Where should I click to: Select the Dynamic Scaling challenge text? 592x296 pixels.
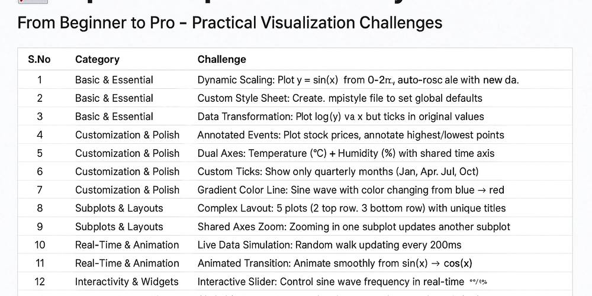(x=358, y=80)
